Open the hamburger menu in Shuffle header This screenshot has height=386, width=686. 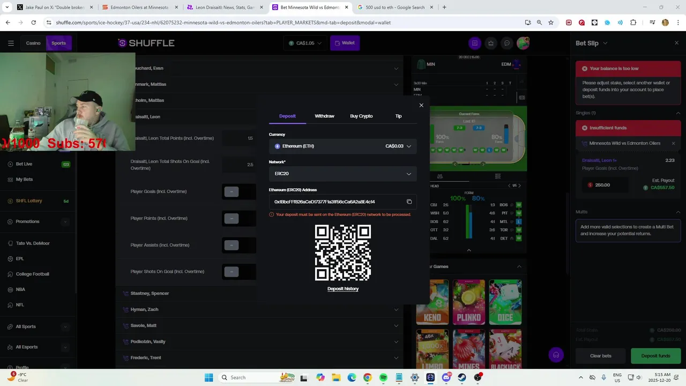click(11, 43)
